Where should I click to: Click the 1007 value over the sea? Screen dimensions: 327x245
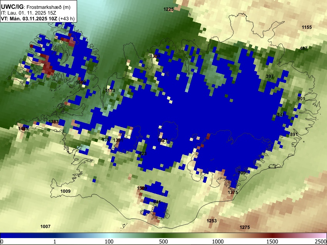45,227
